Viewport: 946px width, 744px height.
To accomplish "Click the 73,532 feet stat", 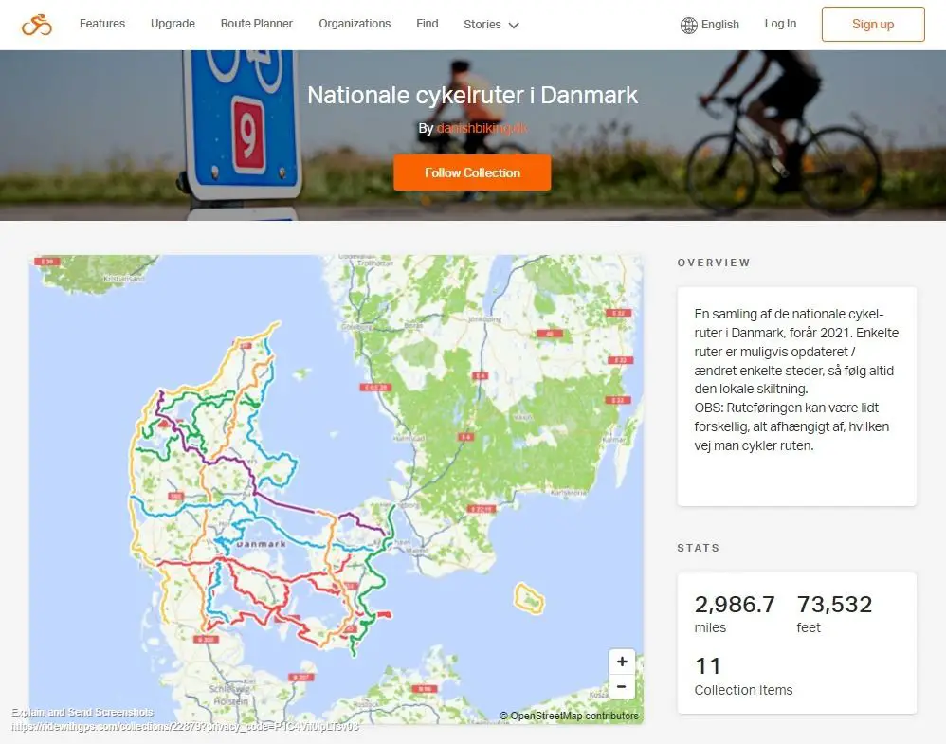I will (x=834, y=613).
